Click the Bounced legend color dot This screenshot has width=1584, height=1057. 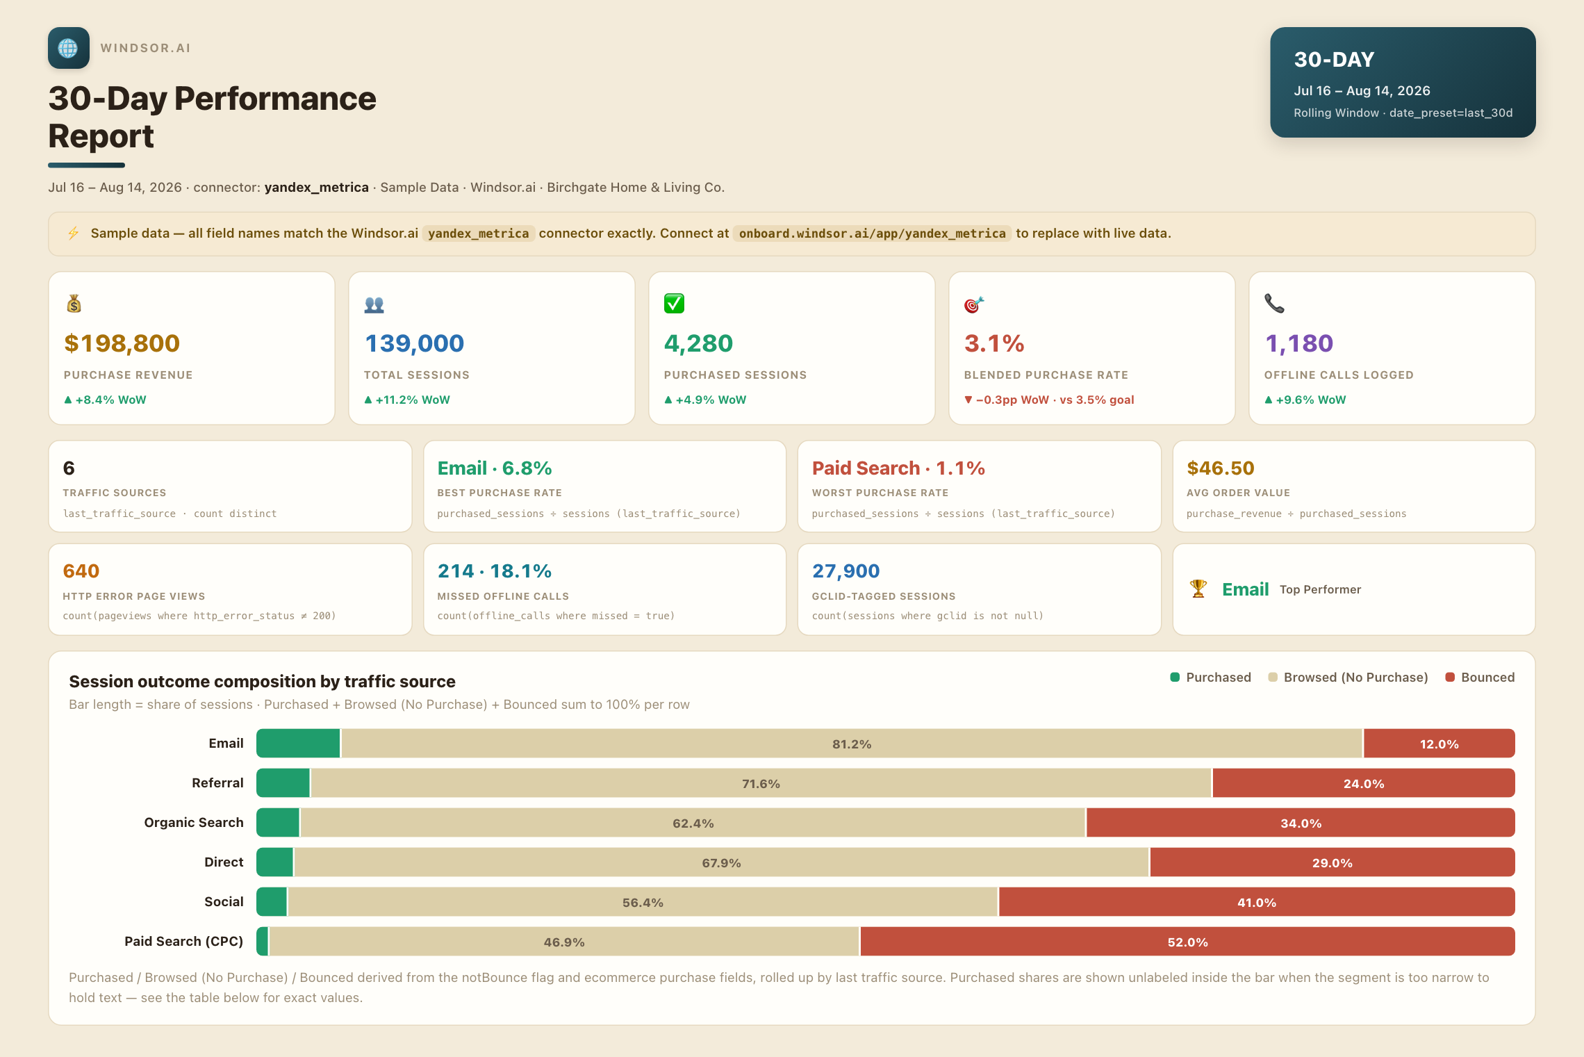click(x=1450, y=677)
